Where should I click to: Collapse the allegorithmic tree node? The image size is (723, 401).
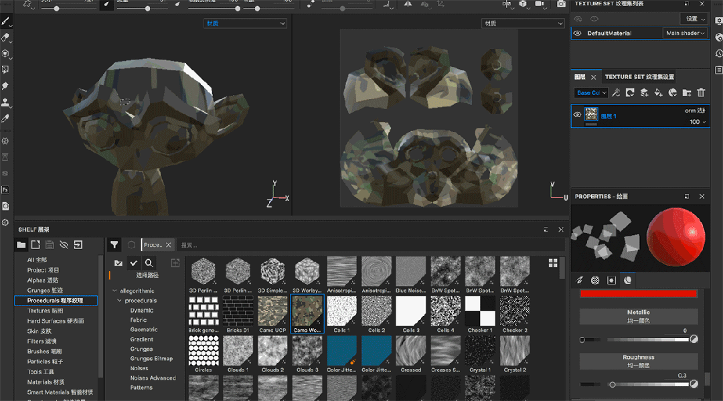coord(114,291)
